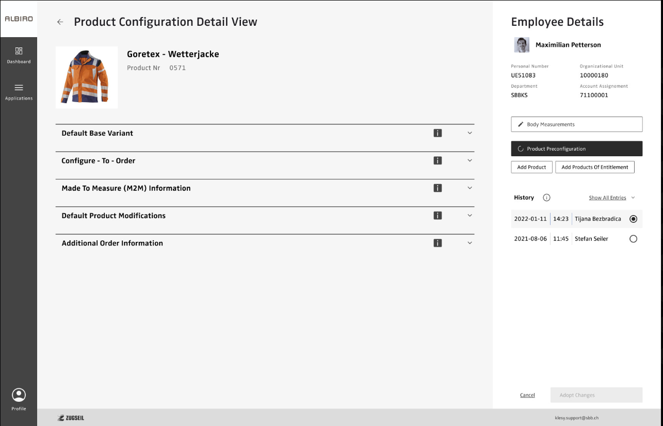The width and height of the screenshot is (663, 426).
Task: Click info icon for Default Base Variant
Action: 438,133
